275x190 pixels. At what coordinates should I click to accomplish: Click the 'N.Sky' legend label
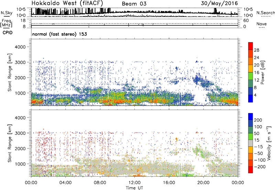7,13
